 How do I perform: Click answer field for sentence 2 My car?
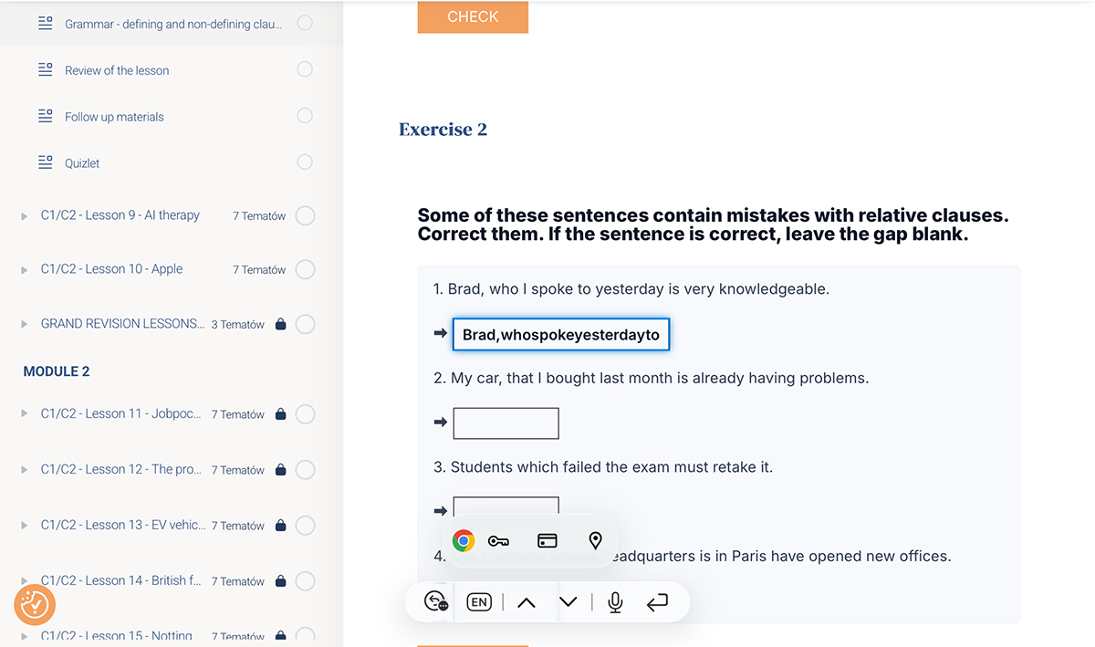506,423
